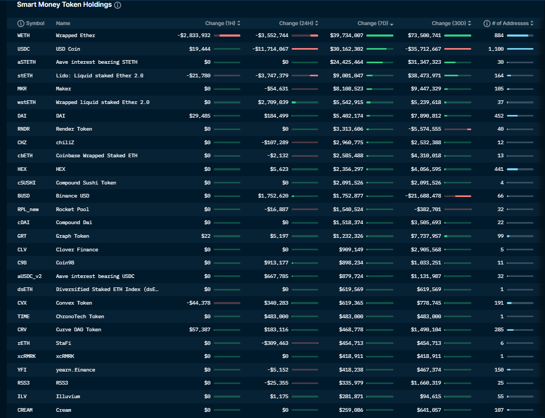Toggle Change (7D) descending sort arrow
The width and height of the screenshot is (545, 418).
(392, 24)
